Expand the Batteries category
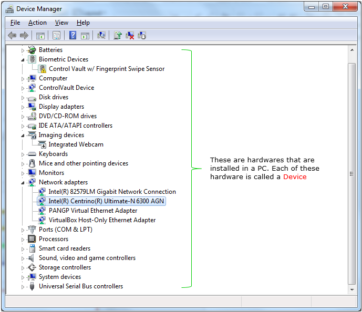This screenshot has width=362, height=312. (23, 50)
